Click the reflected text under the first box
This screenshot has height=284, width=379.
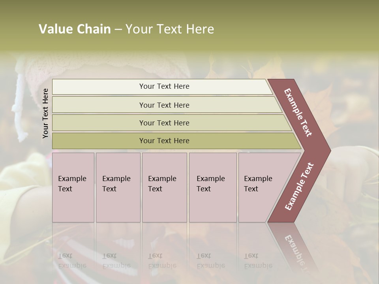[72, 261]
